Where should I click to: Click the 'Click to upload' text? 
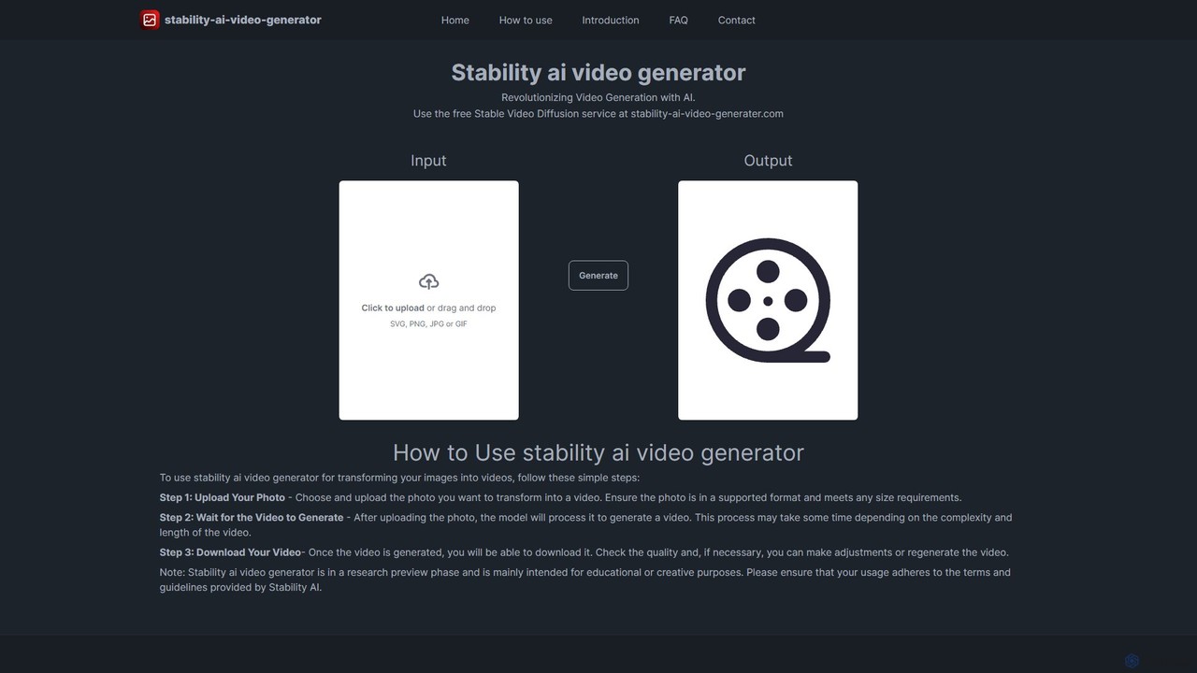tap(393, 308)
